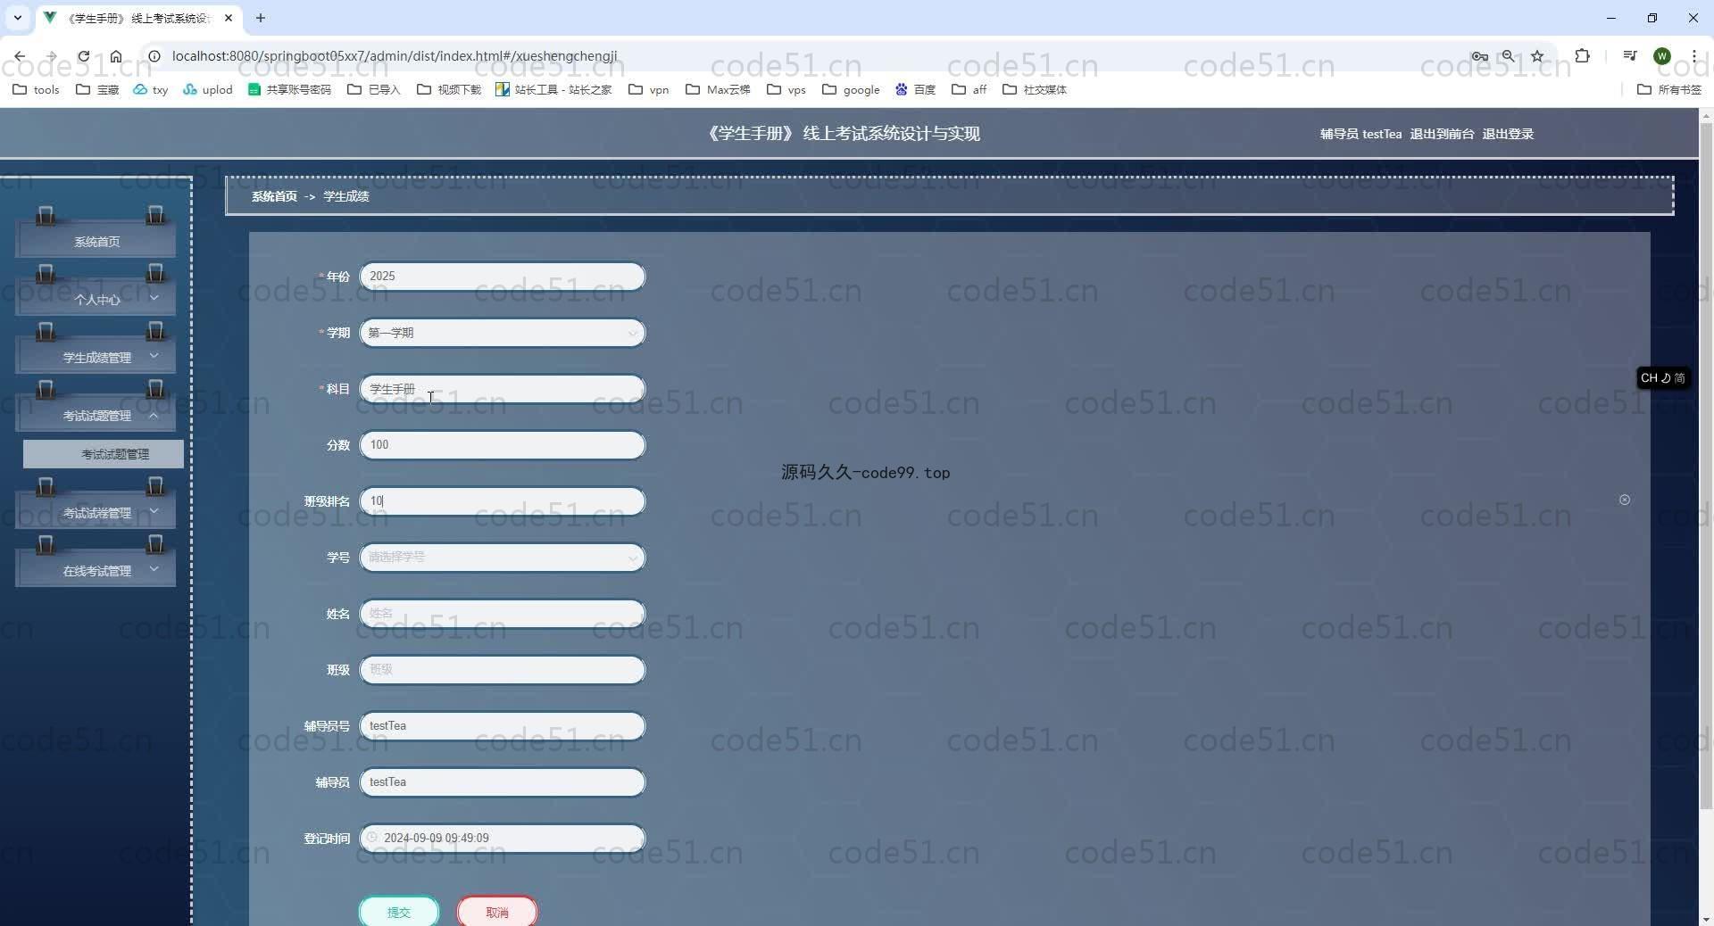Click the clock icon in 登记时间 field
Image resolution: width=1714 pixels, height=926 pixels.
tap(372, 838)
